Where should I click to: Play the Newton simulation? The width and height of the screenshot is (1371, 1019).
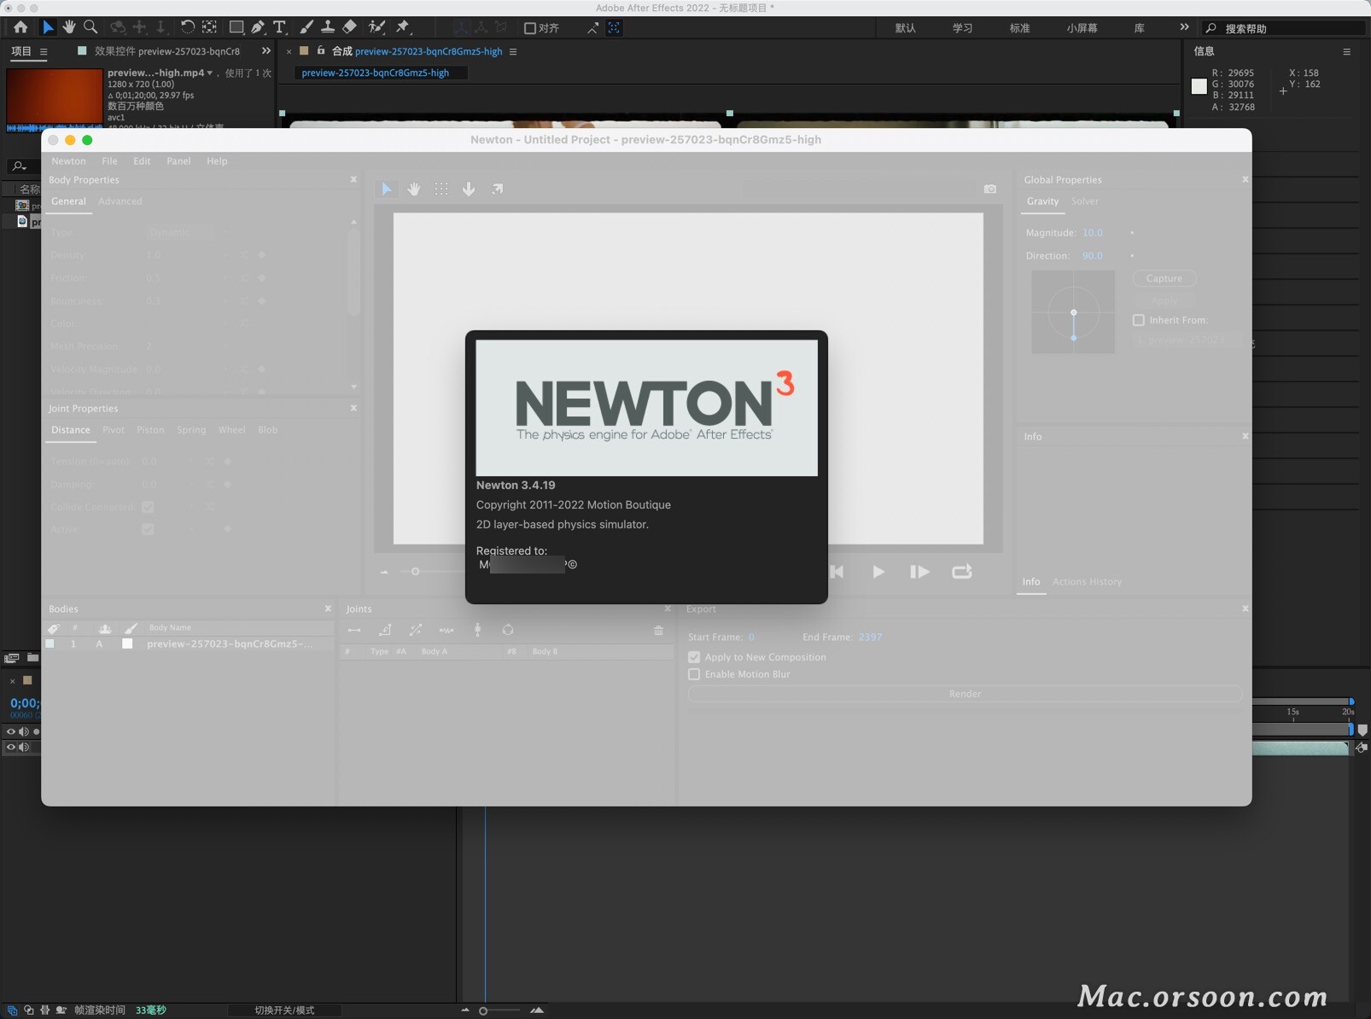(878, 572)
